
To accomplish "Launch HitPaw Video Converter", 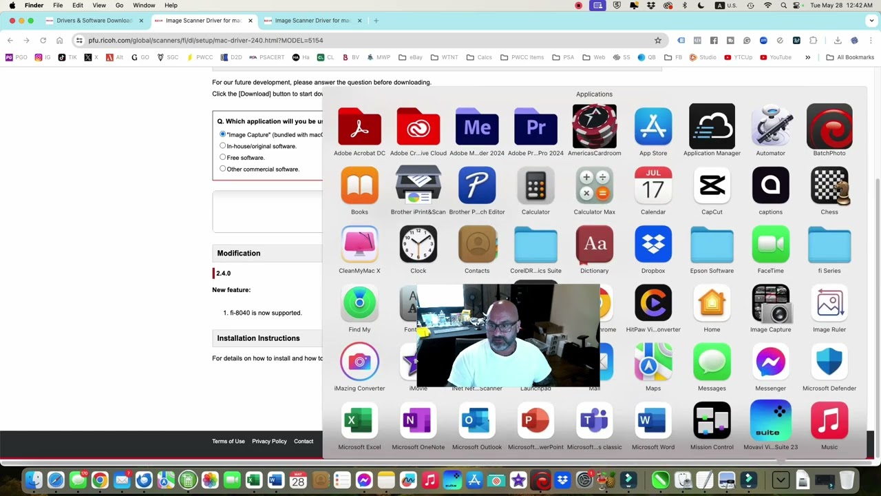I will 653,303.
